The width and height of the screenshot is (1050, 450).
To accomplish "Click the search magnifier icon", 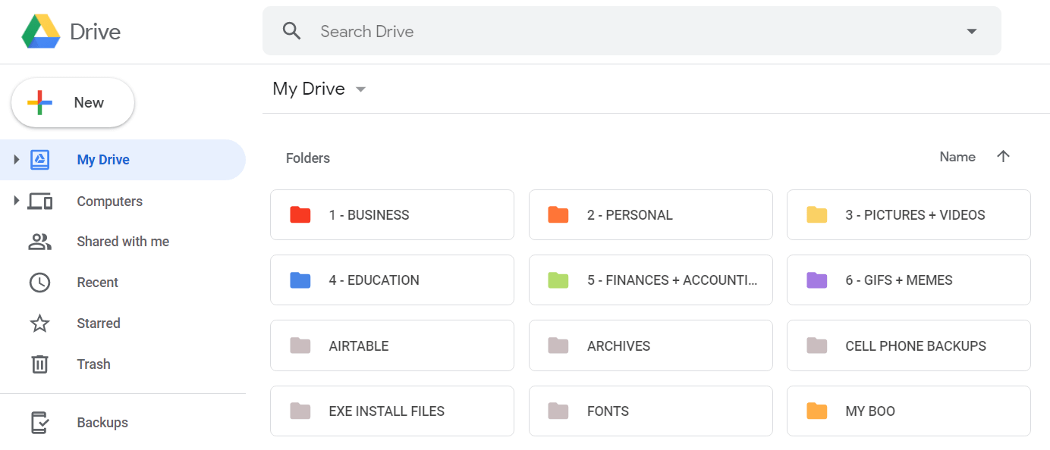I will pos(292,31).
